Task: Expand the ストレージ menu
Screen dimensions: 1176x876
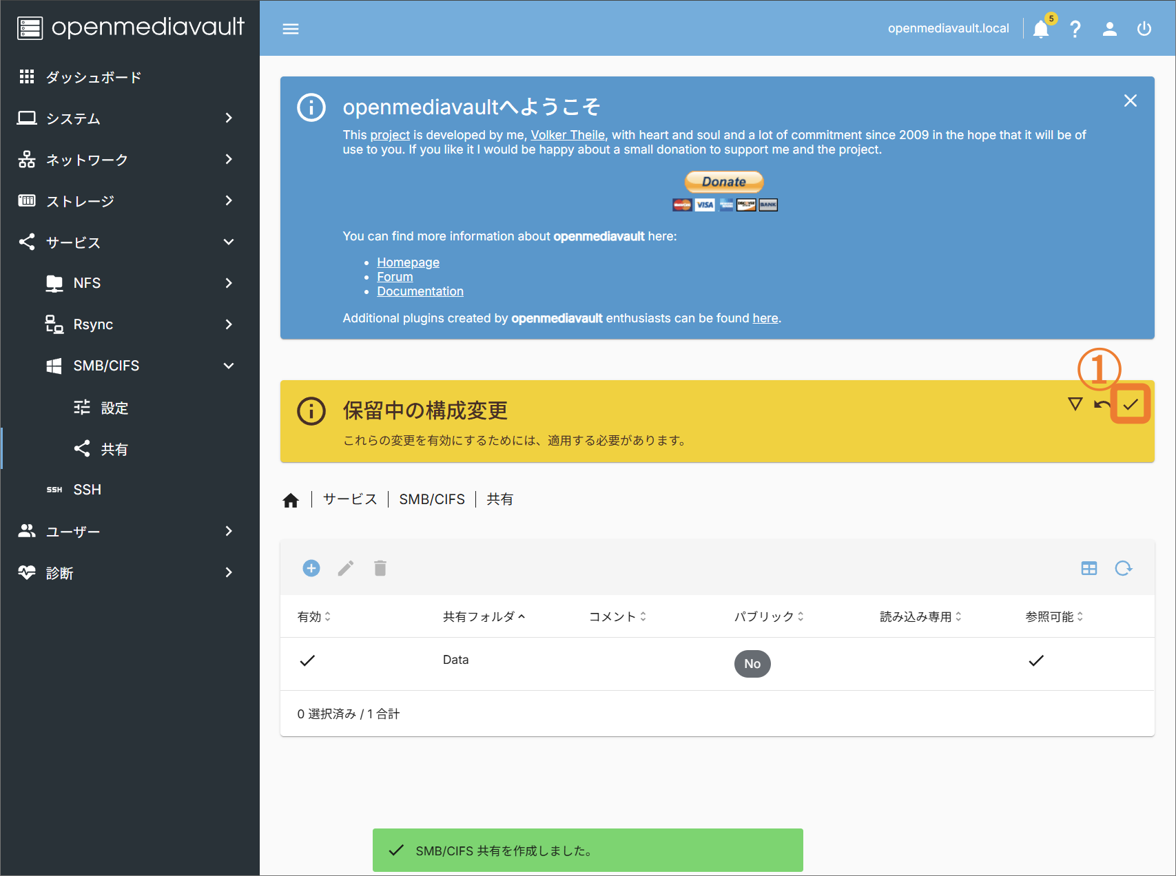Action: (130, 201)
